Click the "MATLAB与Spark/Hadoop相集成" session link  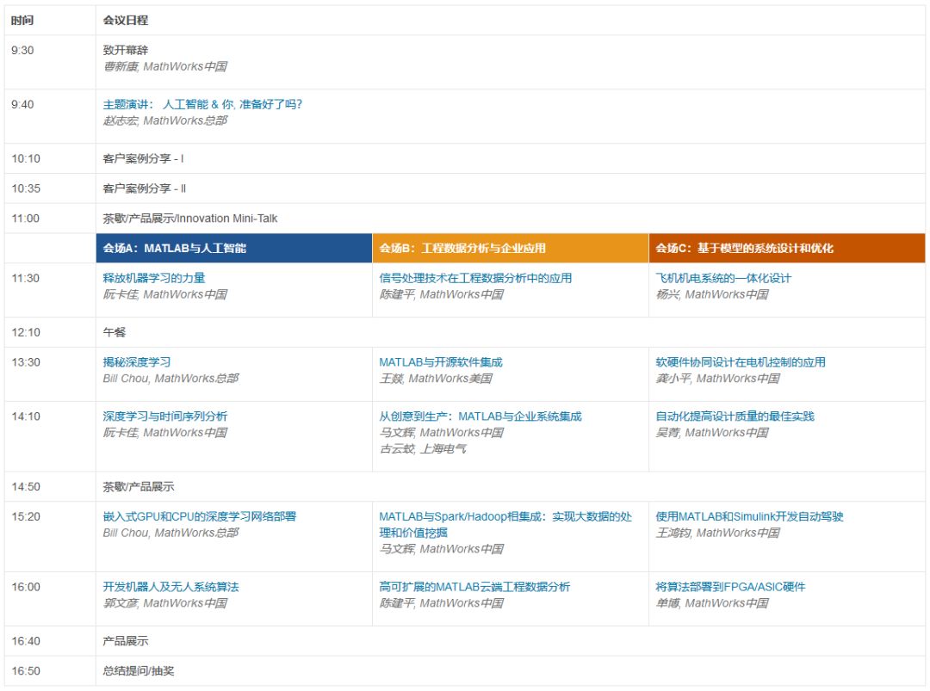[x=505, y=524]
